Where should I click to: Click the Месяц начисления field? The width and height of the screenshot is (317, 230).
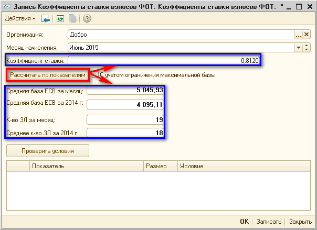click(181, 48)
